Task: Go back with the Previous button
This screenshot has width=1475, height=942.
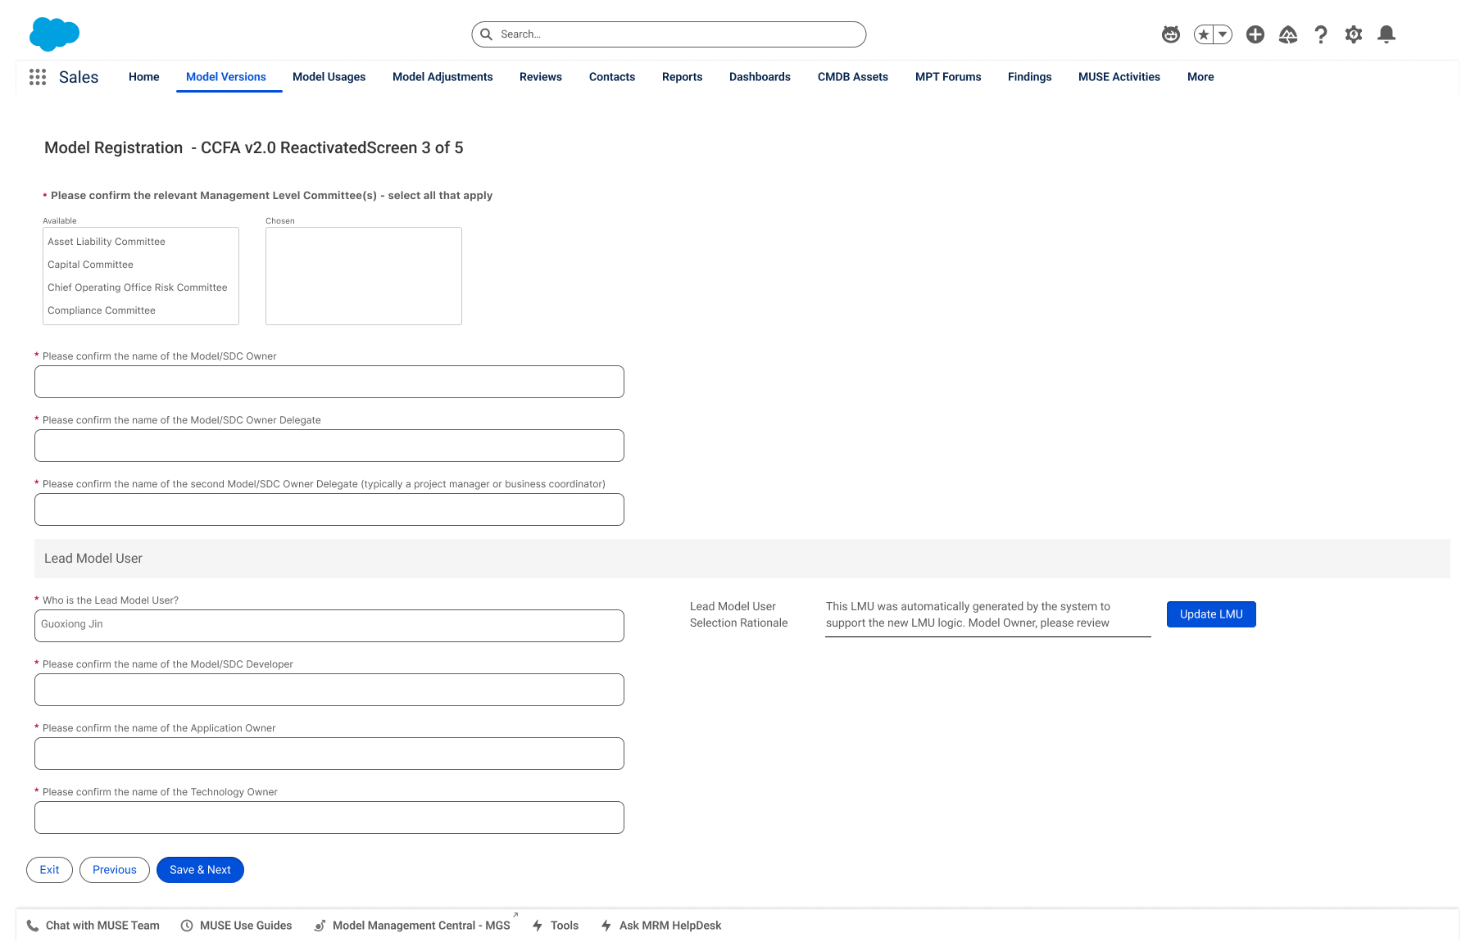Action: pyautogui.click(x=115, y=870)
